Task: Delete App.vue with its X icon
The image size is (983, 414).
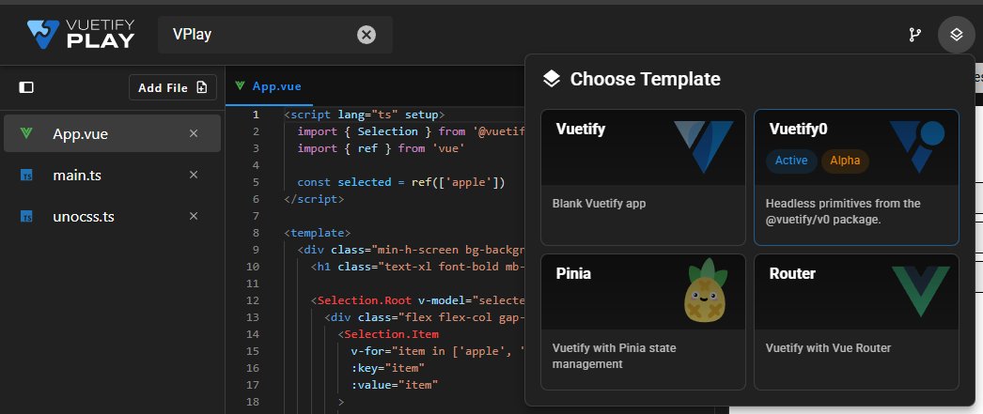Action: click(194, 133)
